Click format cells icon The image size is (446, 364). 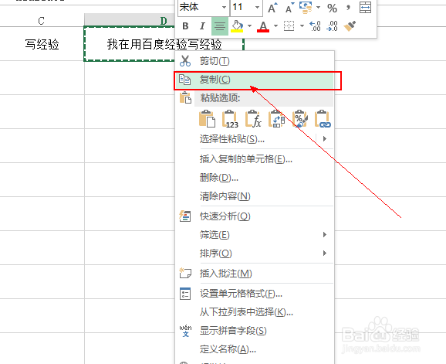point(185,294)
